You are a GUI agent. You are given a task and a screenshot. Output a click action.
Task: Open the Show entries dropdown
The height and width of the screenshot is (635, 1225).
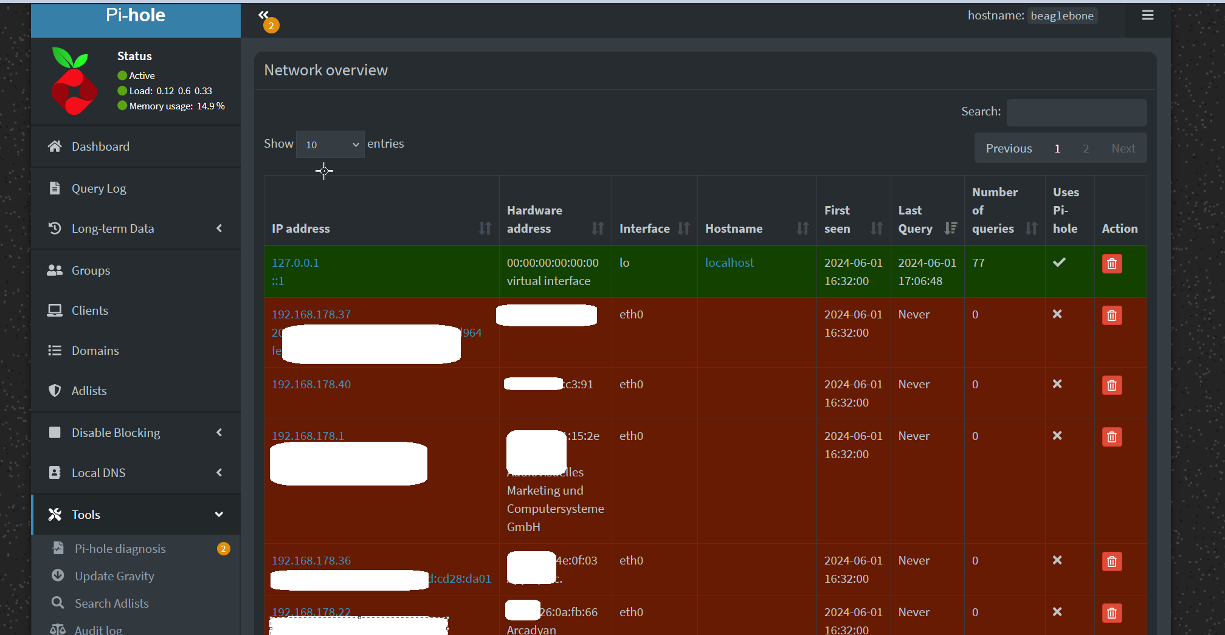coord(330,145)
